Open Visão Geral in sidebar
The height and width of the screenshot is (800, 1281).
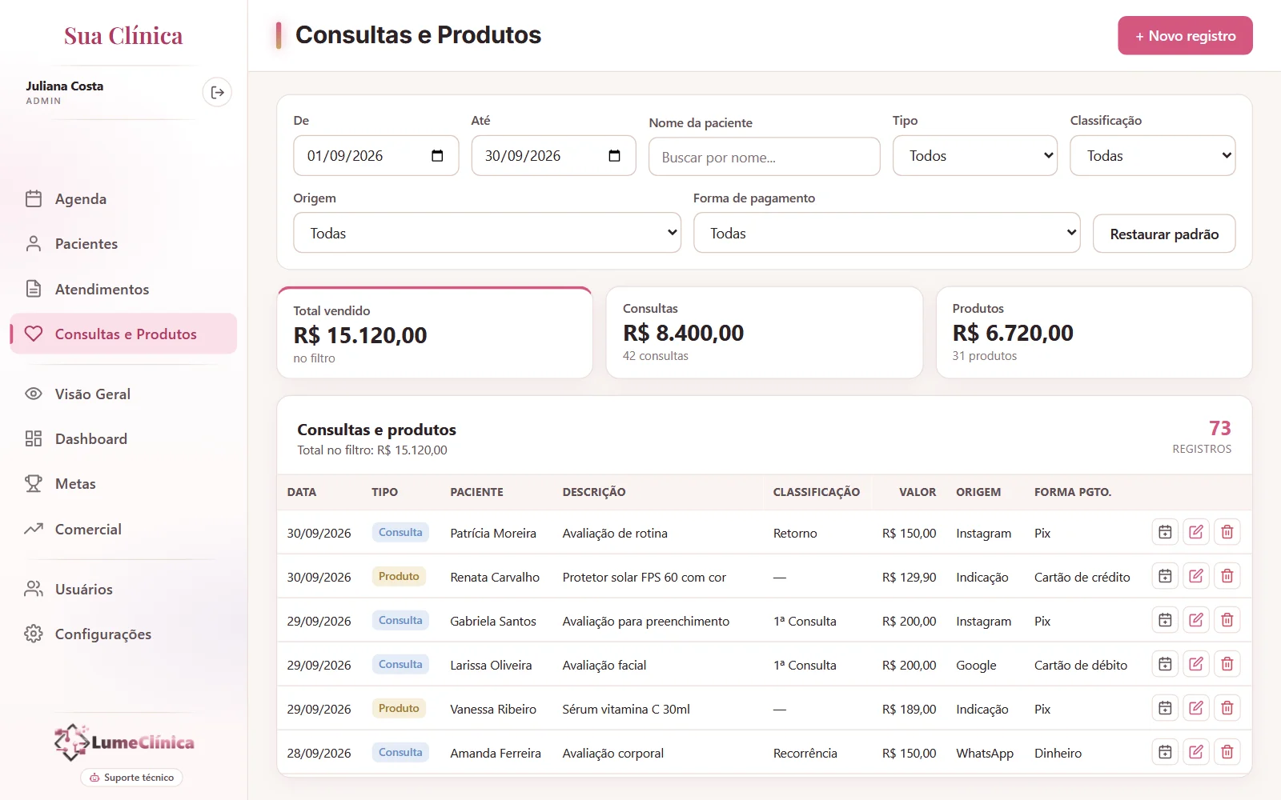point(123,394)
